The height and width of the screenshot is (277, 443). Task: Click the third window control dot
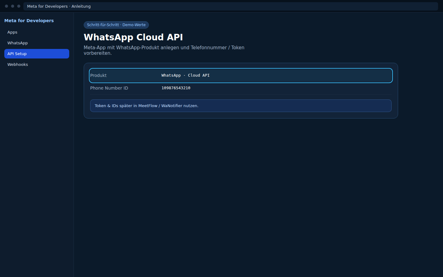pos(19,6)
